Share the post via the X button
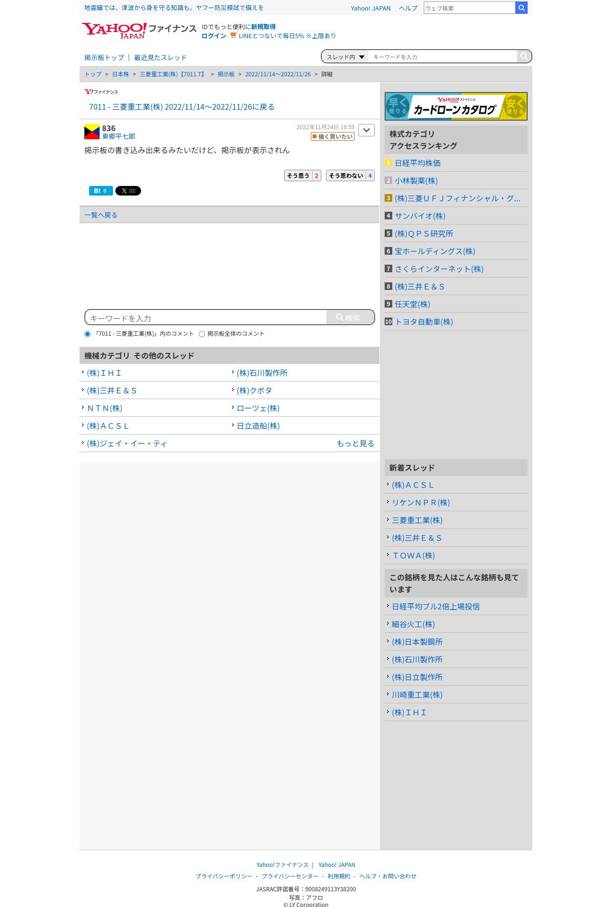This screenshot has height=907, width=612. pyautogui.click(x=128, y=191)
